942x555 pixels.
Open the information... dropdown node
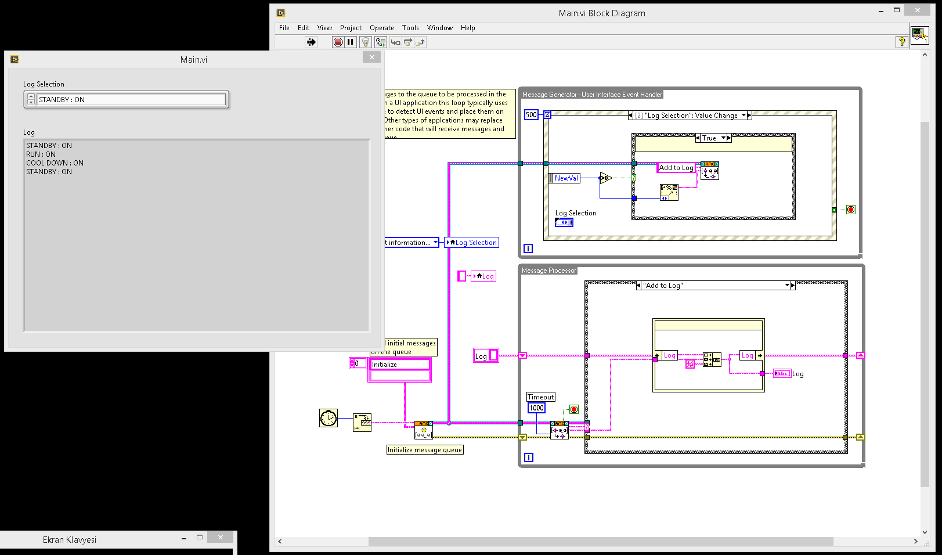(411, 243)
